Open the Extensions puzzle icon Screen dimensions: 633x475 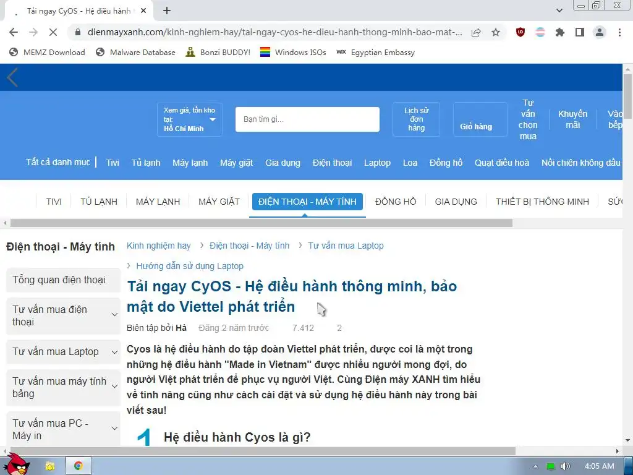coord(560,32)
